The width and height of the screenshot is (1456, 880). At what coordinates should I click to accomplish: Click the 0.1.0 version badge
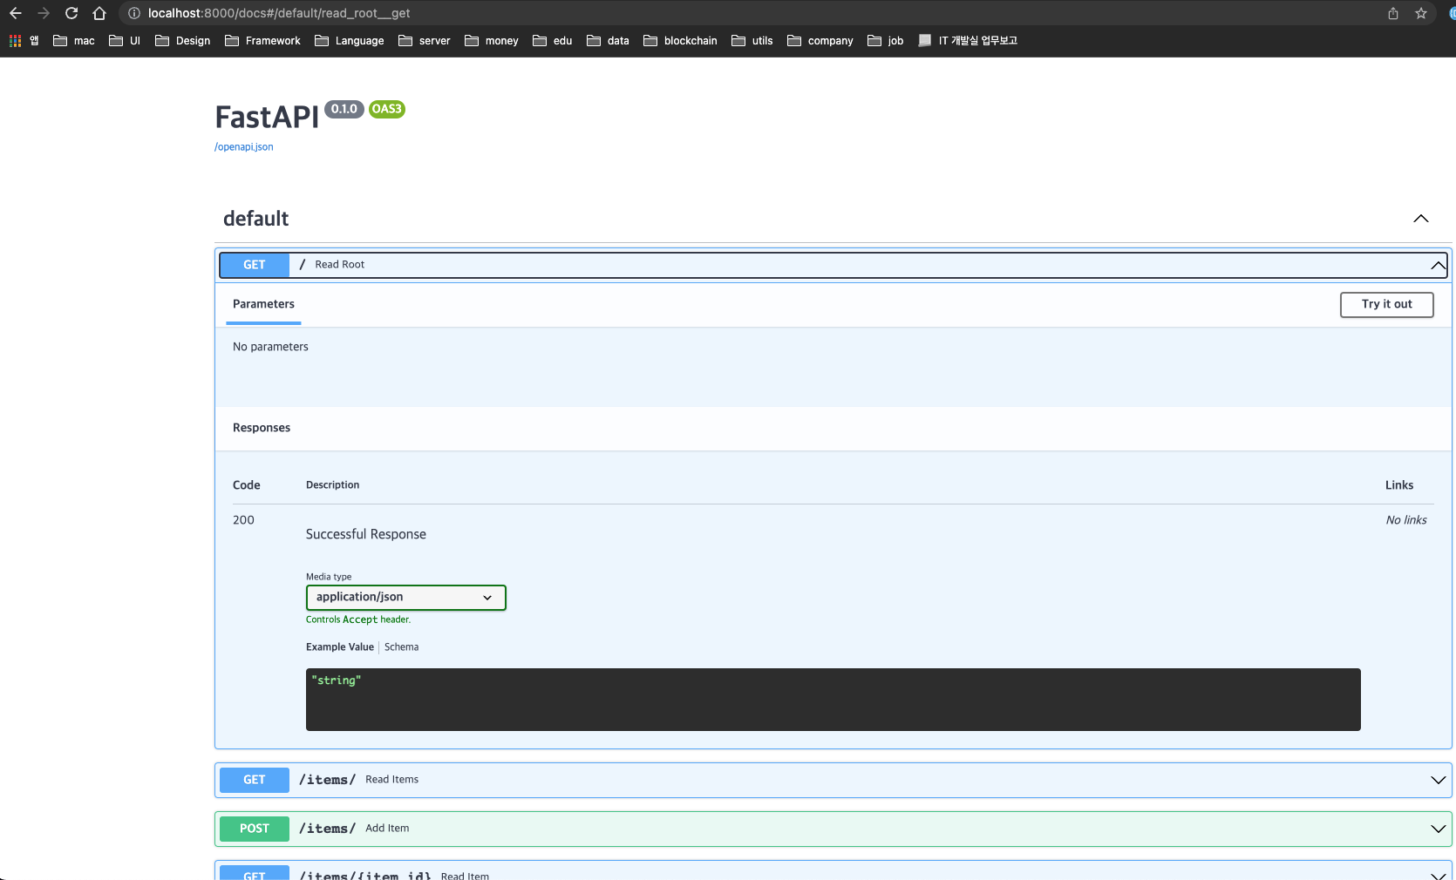[x=344, y=109]
